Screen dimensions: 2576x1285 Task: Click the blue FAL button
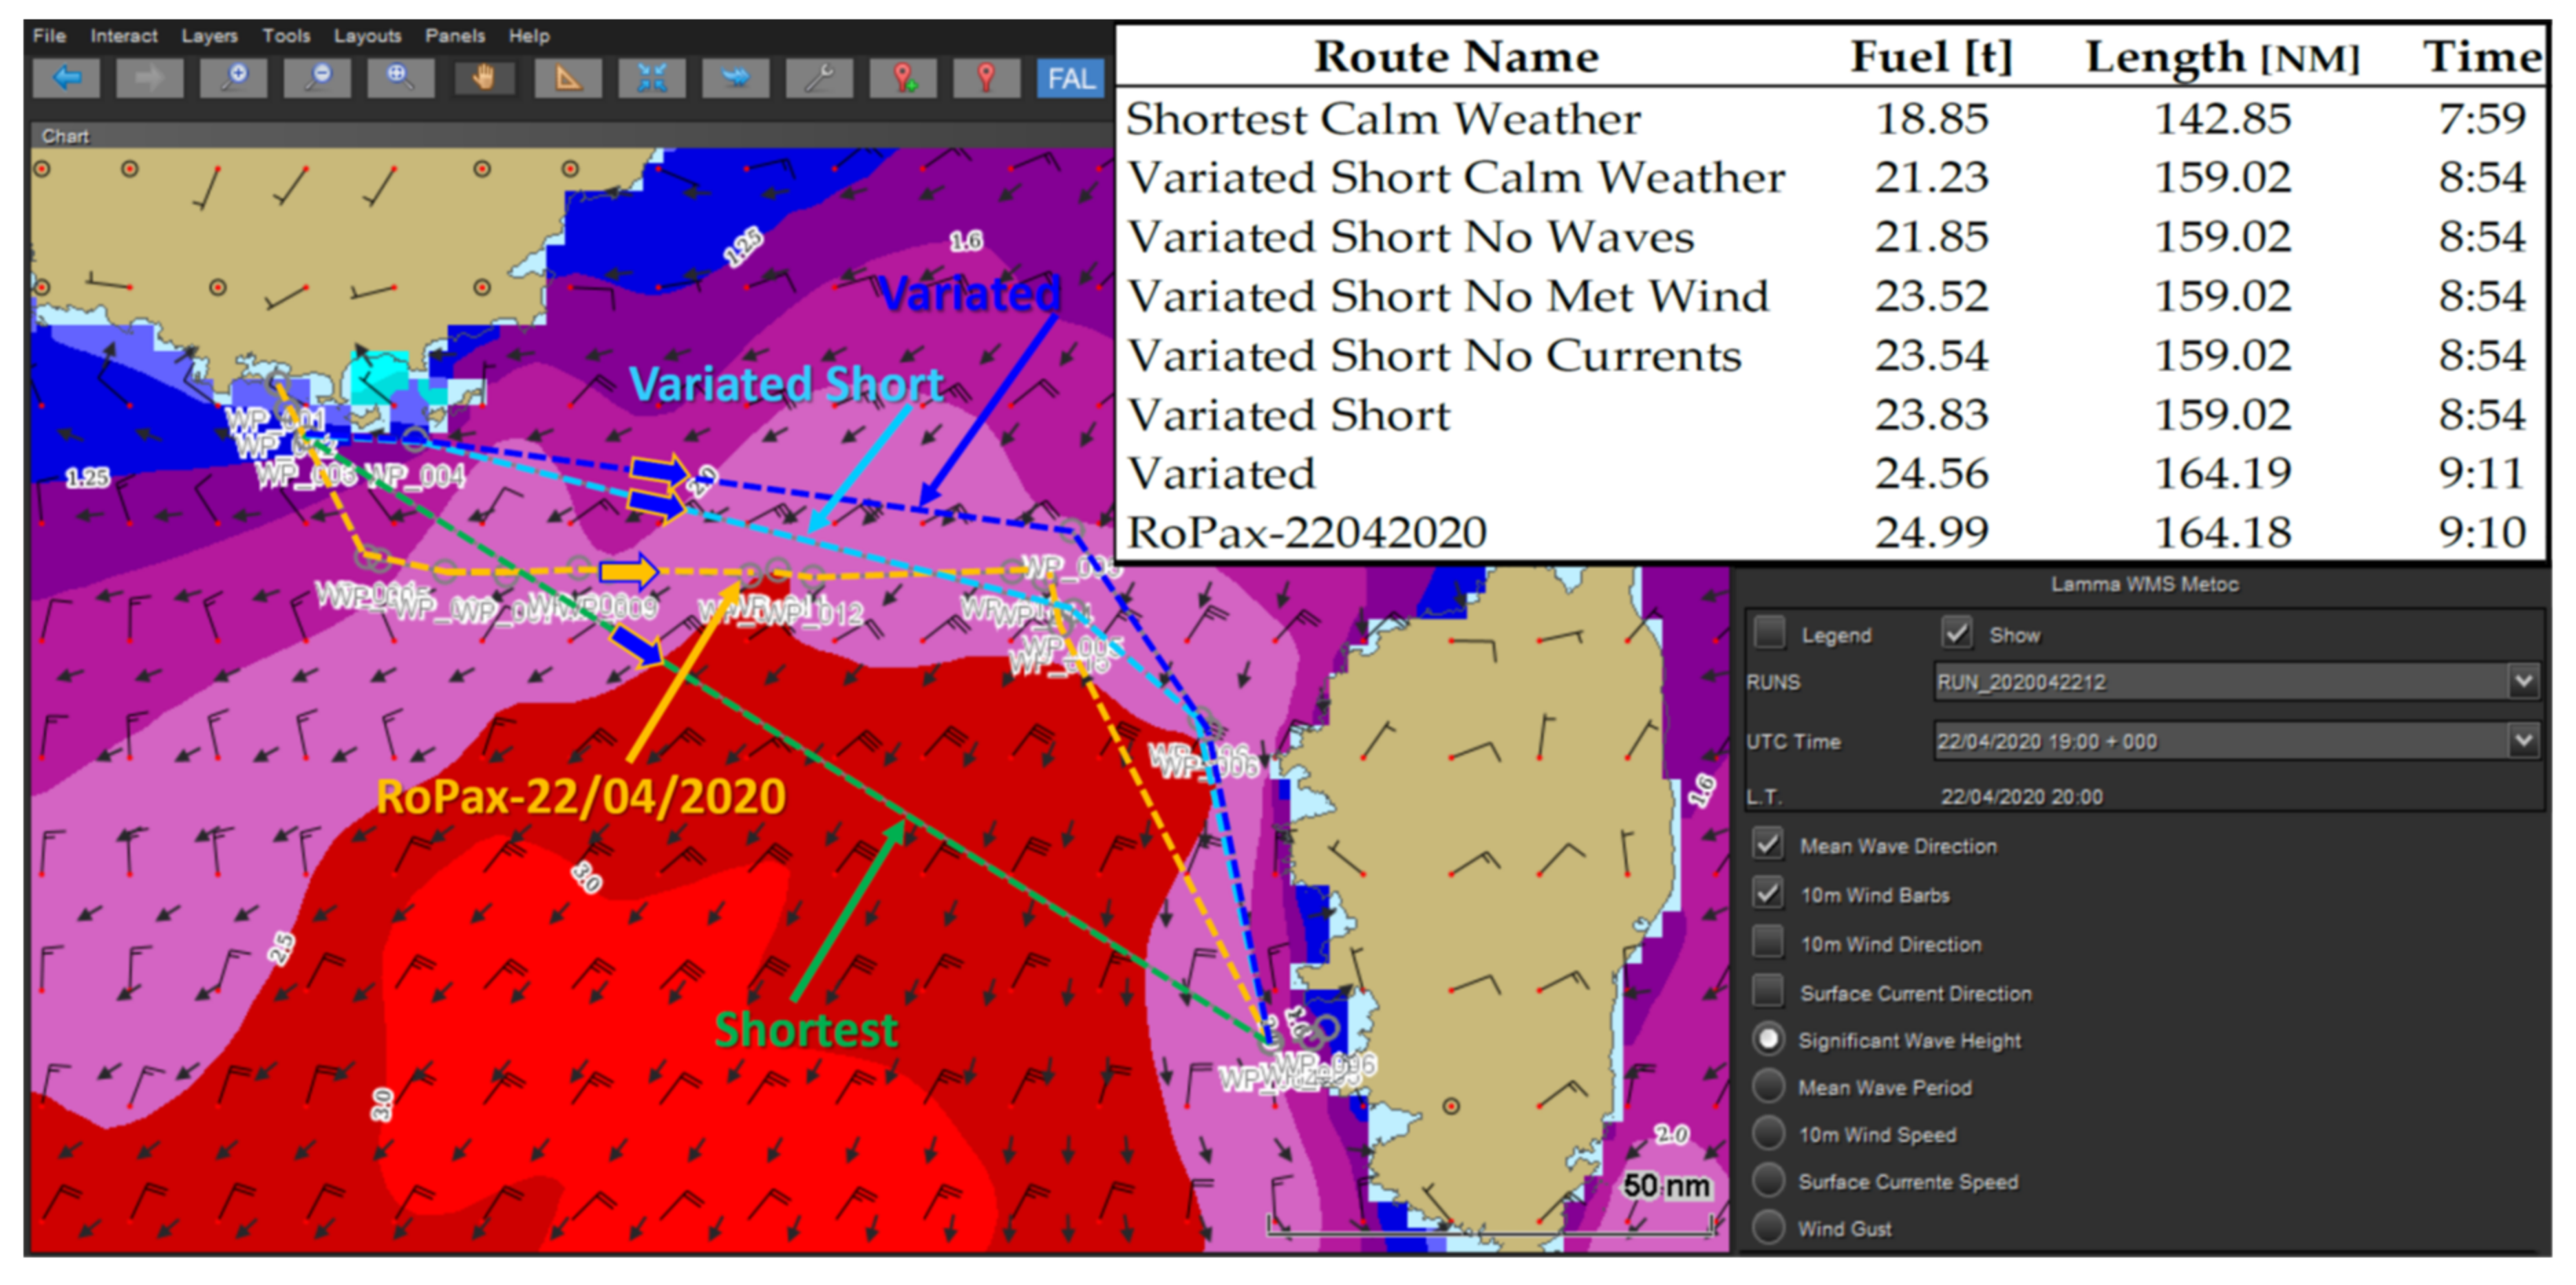(1070, 78)
